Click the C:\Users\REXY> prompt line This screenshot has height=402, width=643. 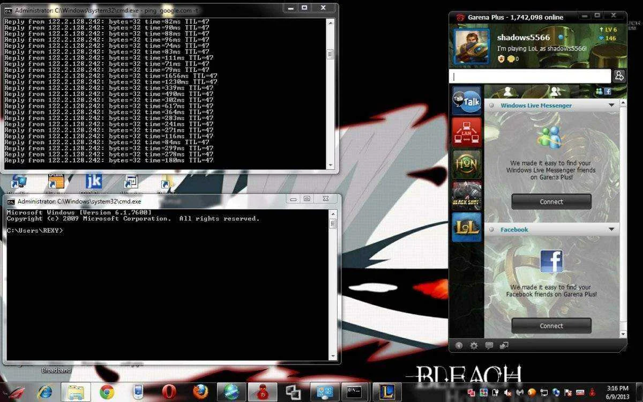pyautogui.click(x=35, y=230)
